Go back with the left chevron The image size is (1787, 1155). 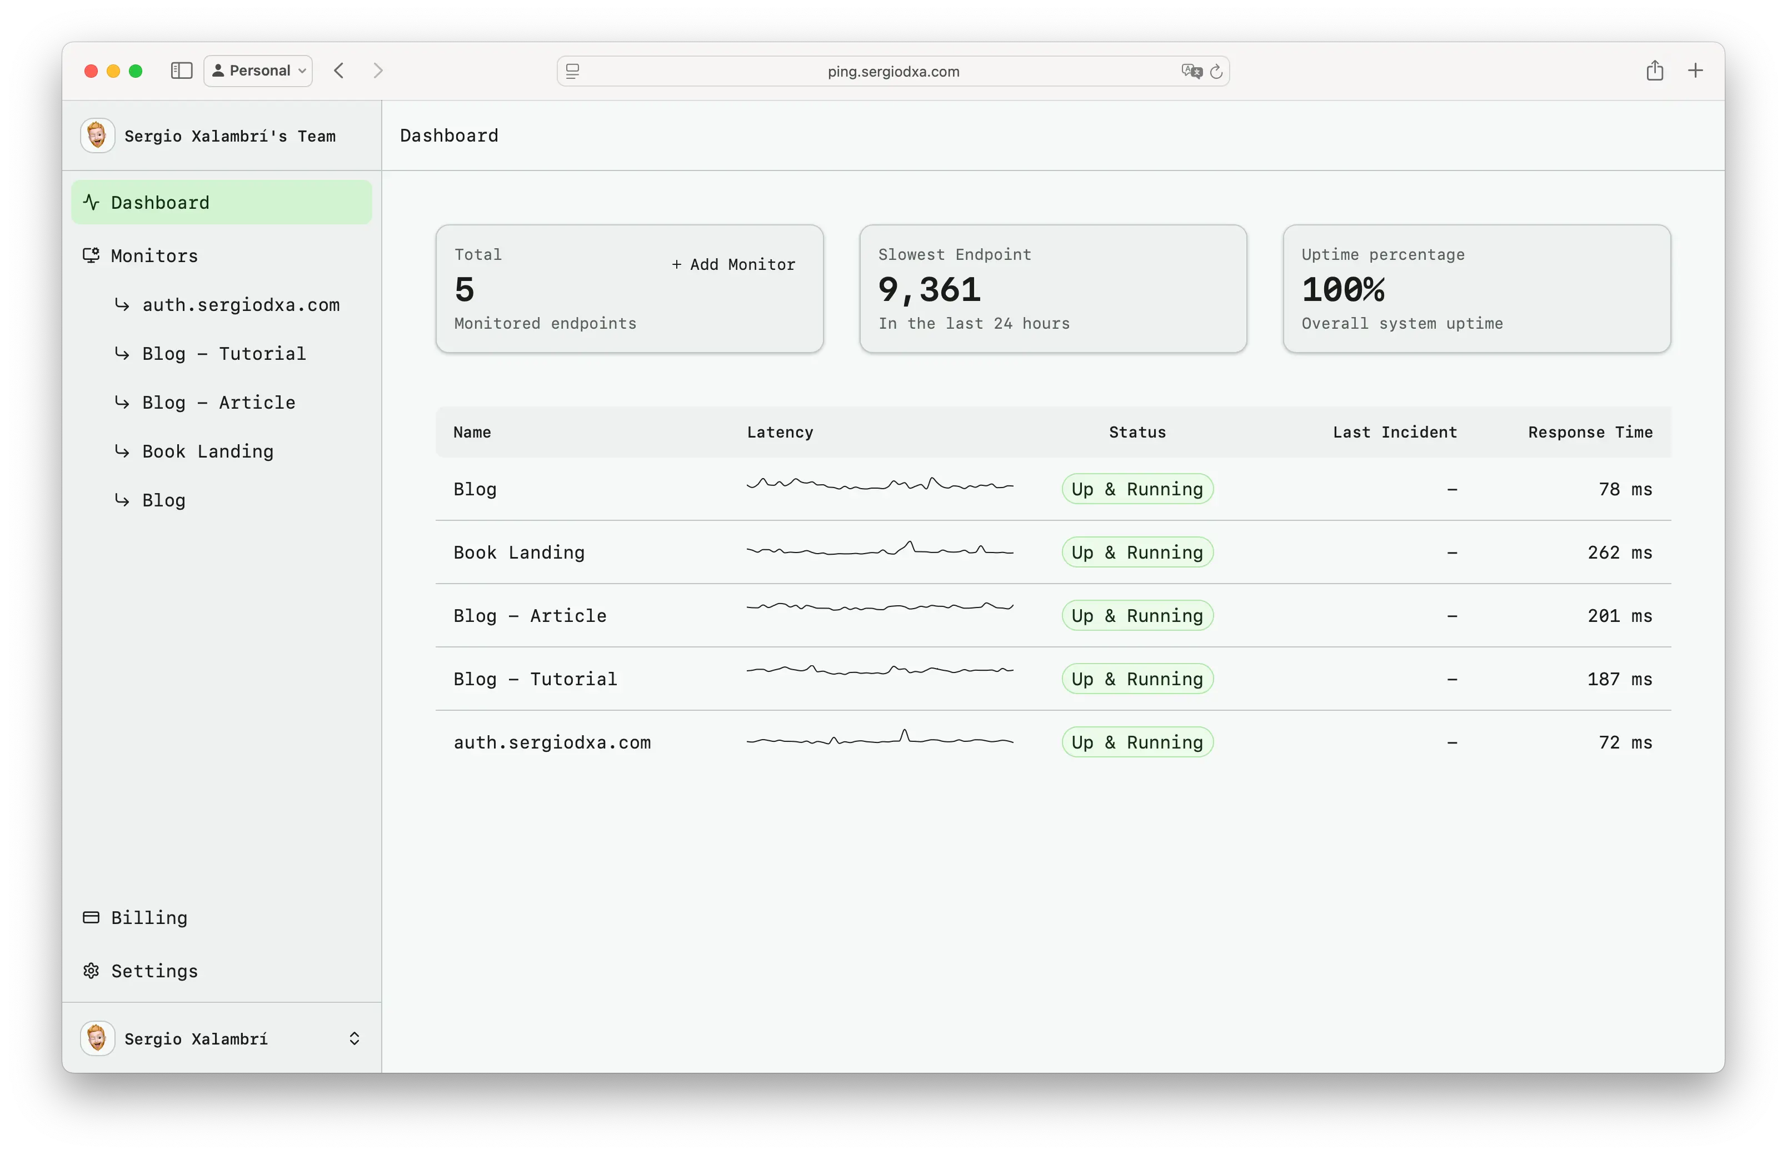[x=340, y=71]
